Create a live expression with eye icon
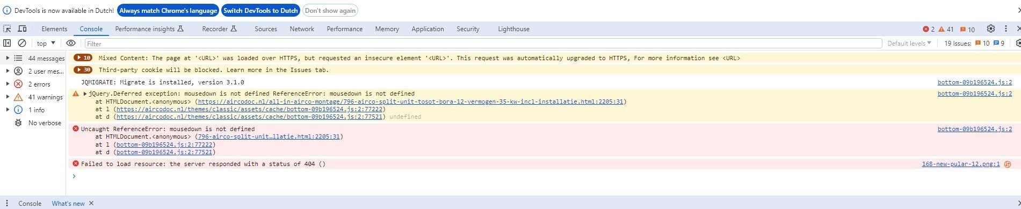Viewport: 1021px width, 209px height. [70, 43]
